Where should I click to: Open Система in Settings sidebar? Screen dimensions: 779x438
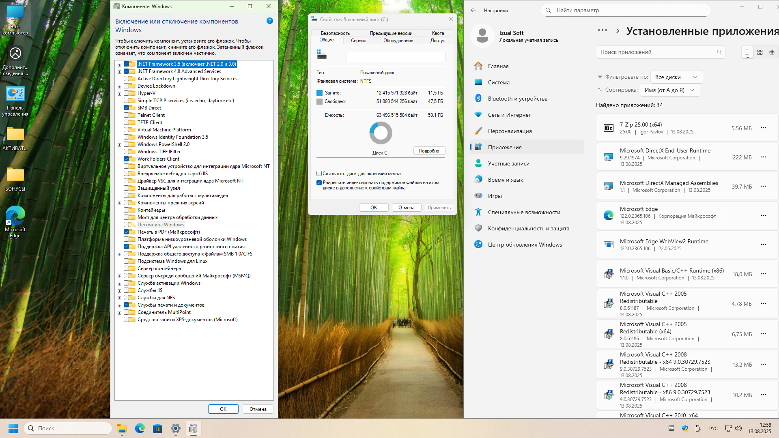coord(527,82)
